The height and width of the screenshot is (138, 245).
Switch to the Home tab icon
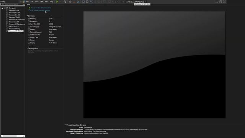click(116, 2)
